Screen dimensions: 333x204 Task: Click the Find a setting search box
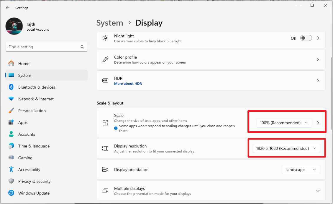43,47
